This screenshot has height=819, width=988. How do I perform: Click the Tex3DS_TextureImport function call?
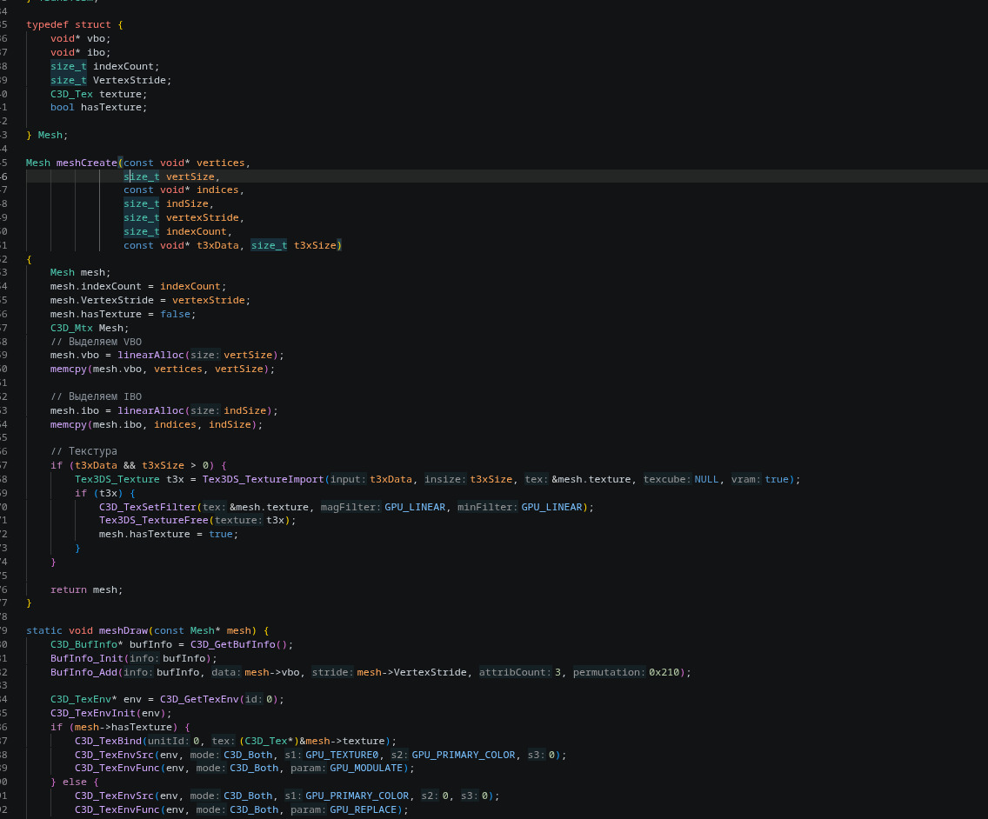(x=263, y=479)
